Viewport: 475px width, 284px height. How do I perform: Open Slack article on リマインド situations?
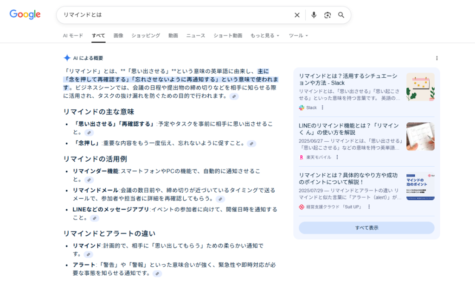tap(348, 79)
